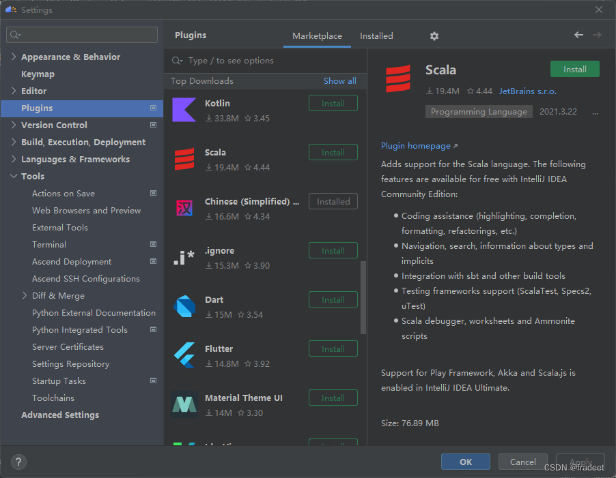Viewport: 616px width, 478px height.
Task: Click the Settings window app icon in title bar
Action: (x=11, y=10)
